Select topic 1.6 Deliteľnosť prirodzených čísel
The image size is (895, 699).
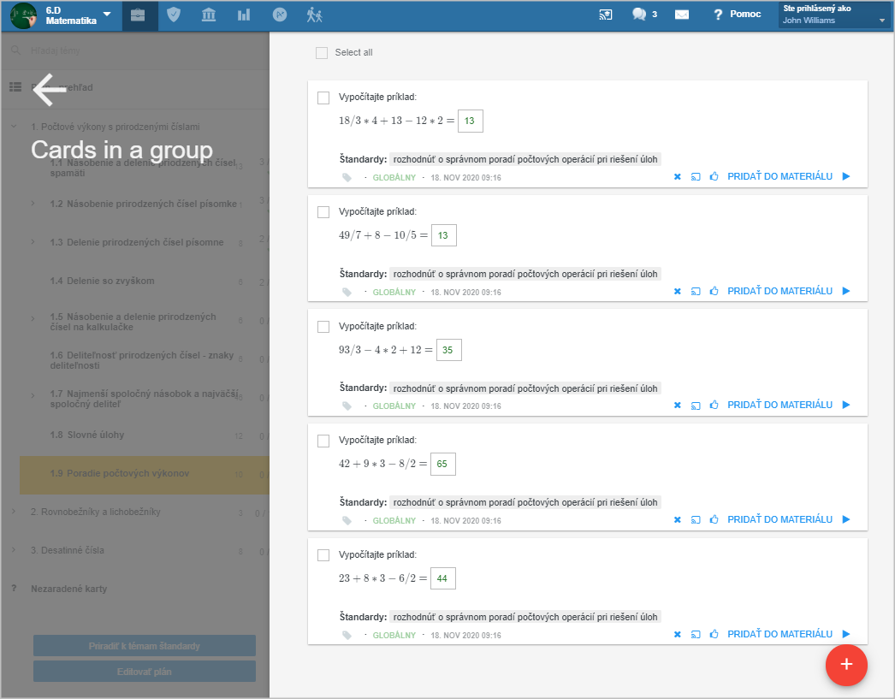[141, 360]
